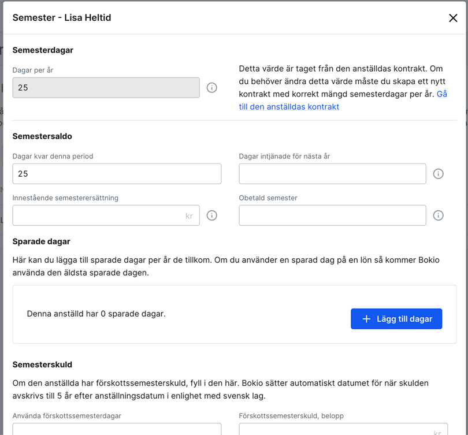This screenshot has height=435, width=468.
Task: Click the Semesterdagar section heading
Action: 43,50
